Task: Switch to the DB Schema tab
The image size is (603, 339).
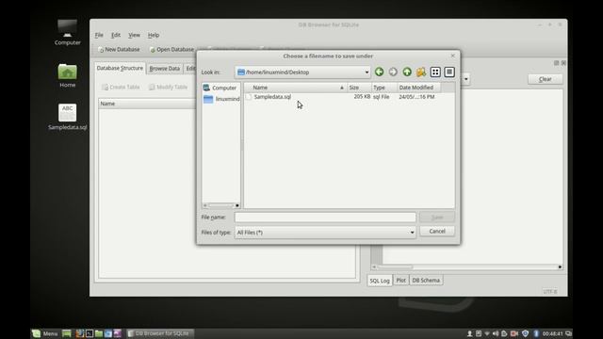Action: [426, 281]
